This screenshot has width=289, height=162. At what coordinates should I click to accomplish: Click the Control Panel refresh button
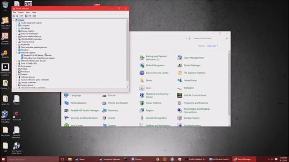190,38
